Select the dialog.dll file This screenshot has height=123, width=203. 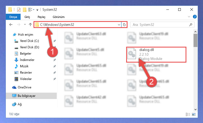[156, 55]
